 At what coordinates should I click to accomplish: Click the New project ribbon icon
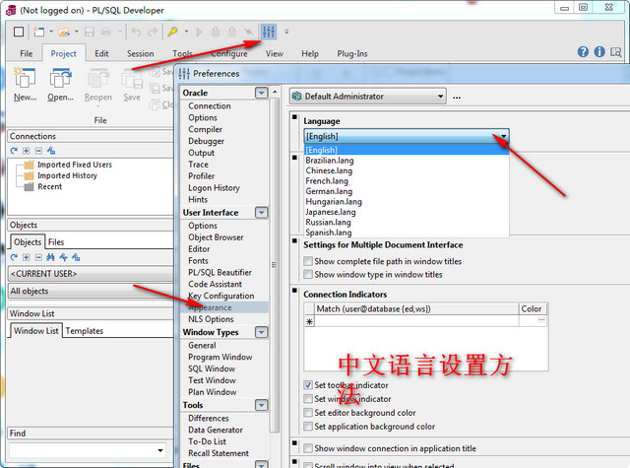25,85
